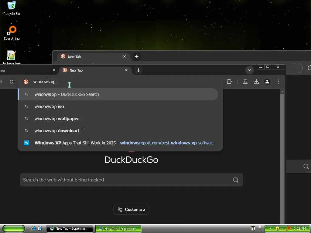Open the Downloads toolbar icon
The width and height of the screenshot is (311, 233).
[256, 81]
